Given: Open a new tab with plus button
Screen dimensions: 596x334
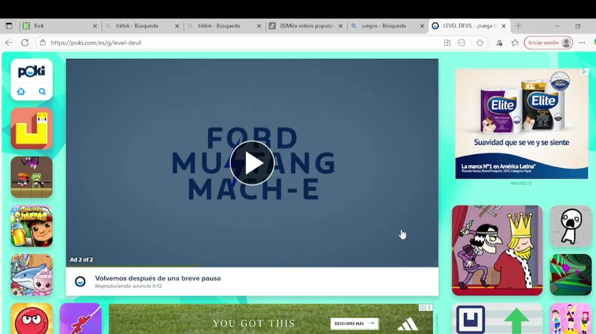Looking at the screenshot, I should pyautogui.click(x=518, y=26).
